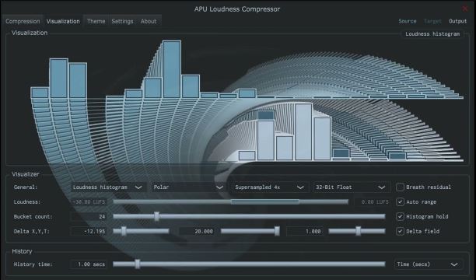The image size is (476, 280).
Task: Open the Theme tab
Action: [x=96, y=21]
